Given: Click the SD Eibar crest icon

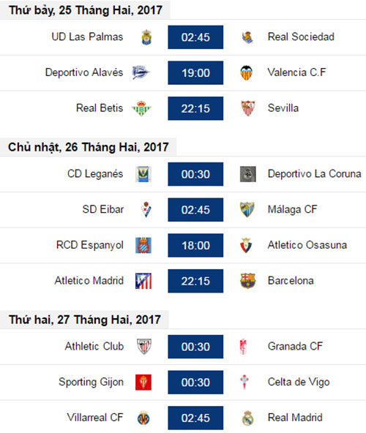Looking at the screenshot, I should (x=146, y=210).
